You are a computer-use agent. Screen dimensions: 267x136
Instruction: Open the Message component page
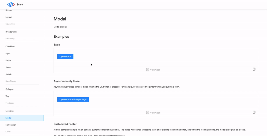pos(10,111)
